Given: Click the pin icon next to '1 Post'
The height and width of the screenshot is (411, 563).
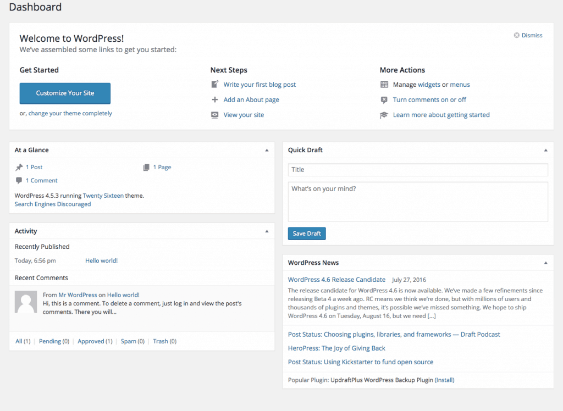Looking at the screenshot, I should (x=20, y=166).
